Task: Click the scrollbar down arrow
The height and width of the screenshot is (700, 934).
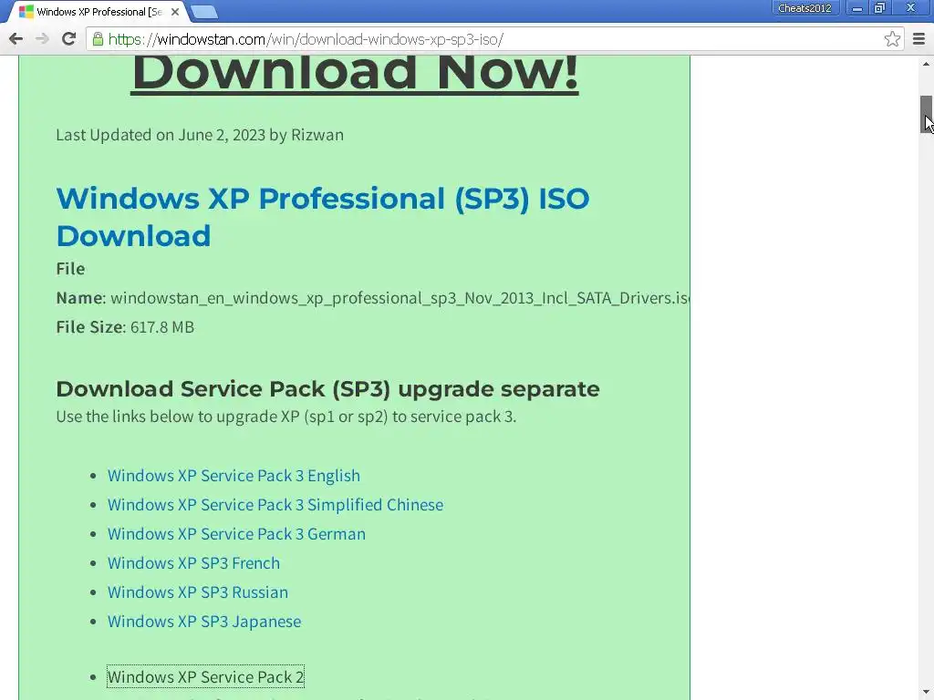Action: click(926, 693)
